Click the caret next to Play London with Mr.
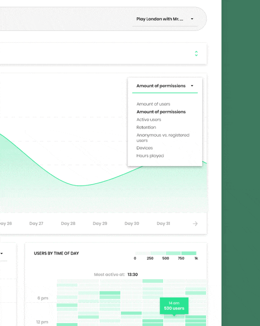 pyautogui.click(x=192, y=19)
